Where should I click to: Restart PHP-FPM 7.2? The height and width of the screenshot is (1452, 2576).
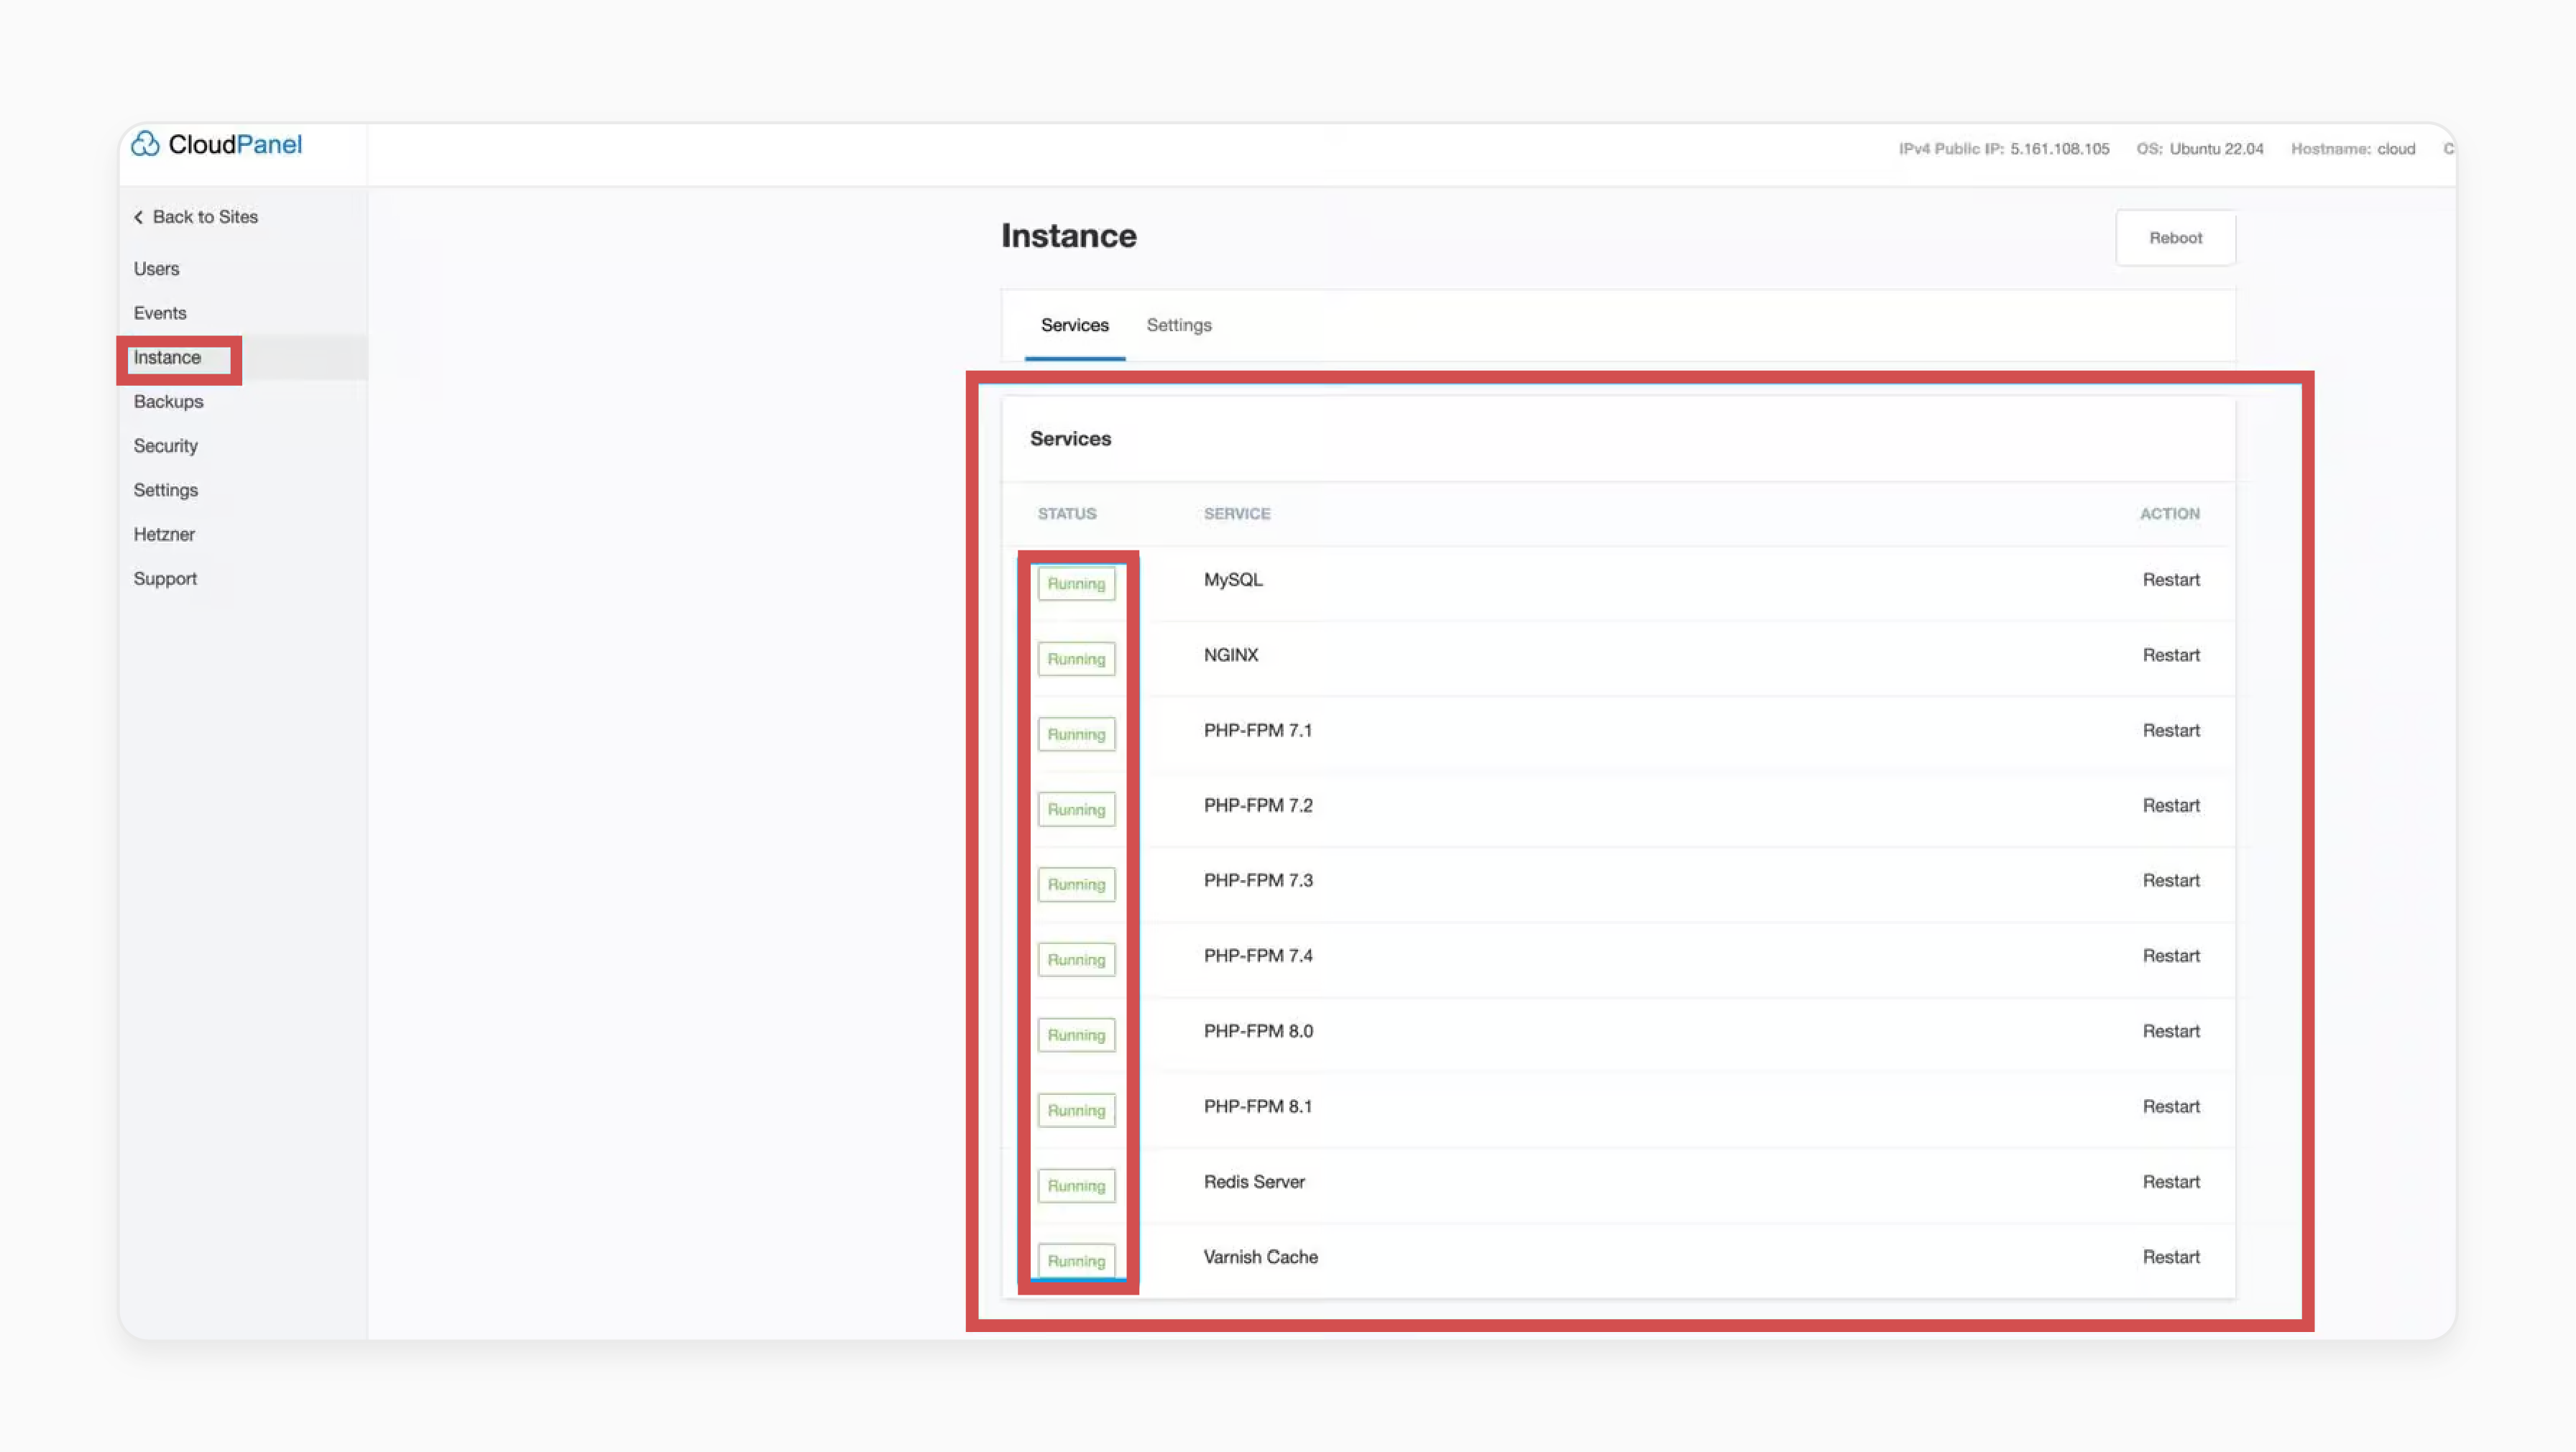pyautogui.click(x=2171, y=805)
